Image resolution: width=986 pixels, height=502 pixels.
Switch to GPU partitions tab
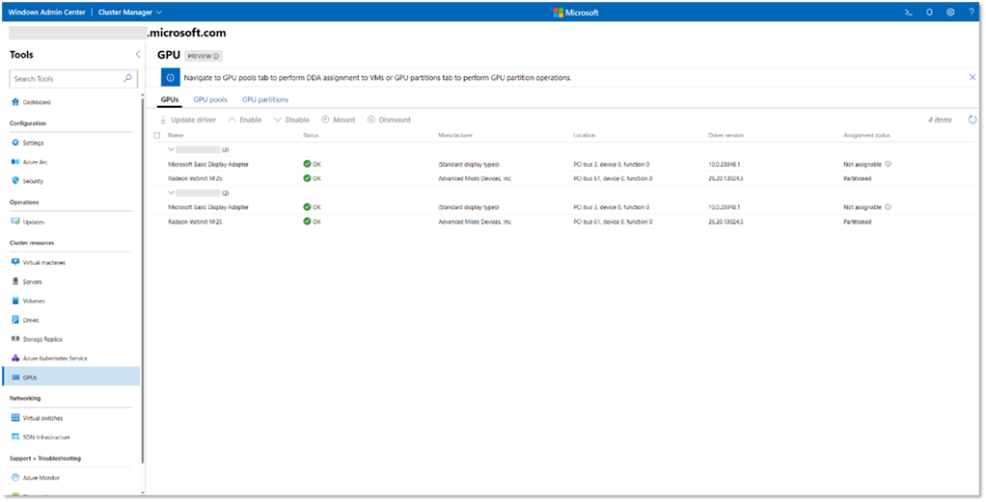[265, 99]
